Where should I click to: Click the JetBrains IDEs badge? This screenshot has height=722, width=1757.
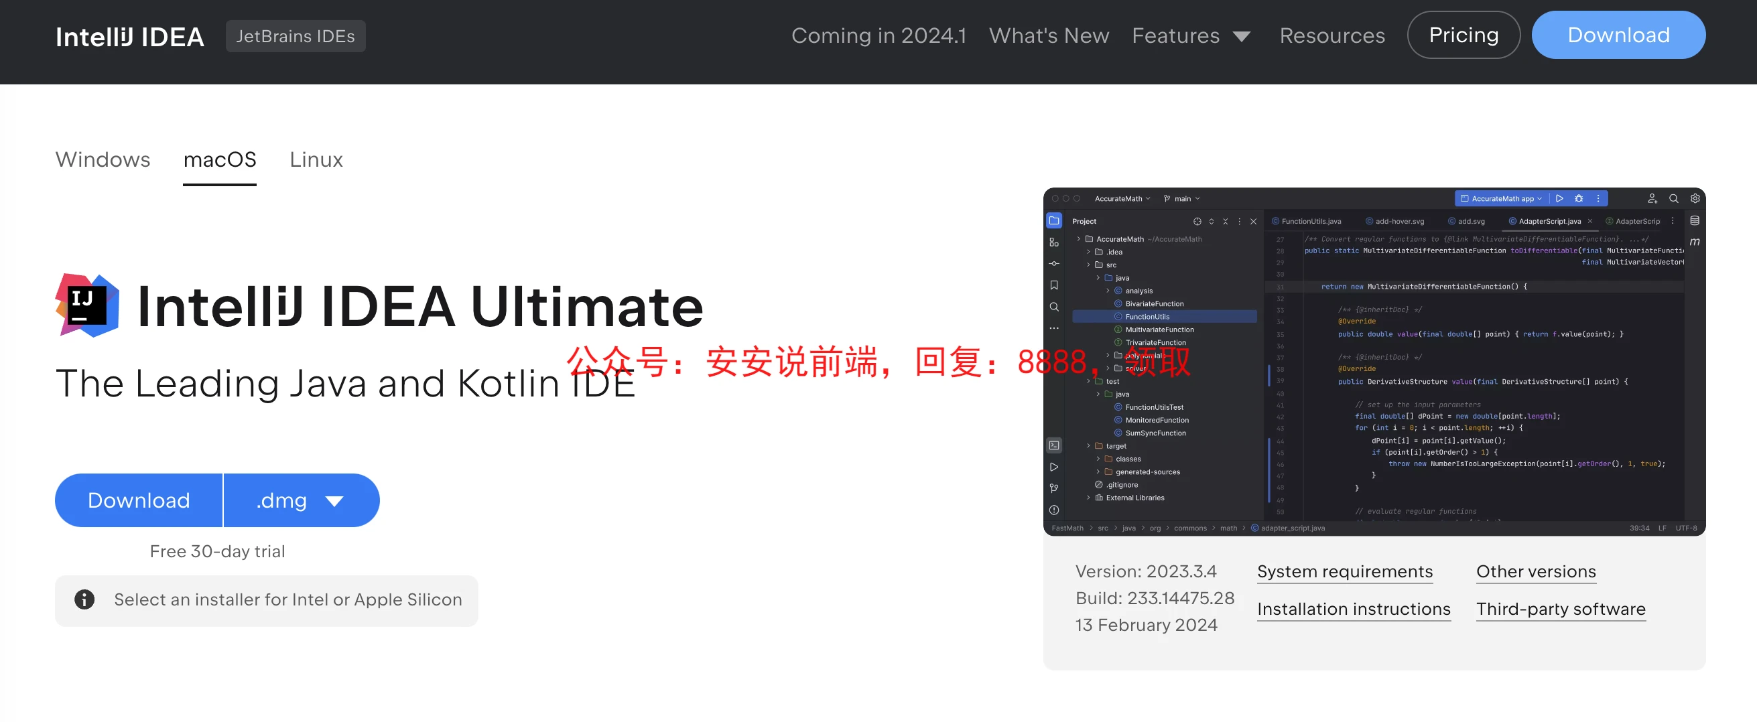[x=296, y=36]
